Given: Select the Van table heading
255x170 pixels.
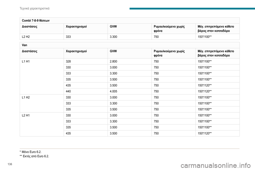Looking at the screenshot, I should (24, 45).
